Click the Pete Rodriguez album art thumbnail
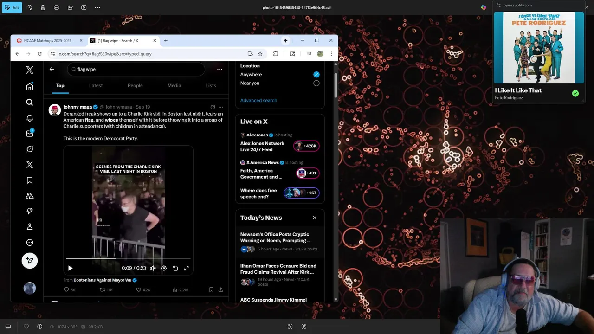Image resolution: width=594 pixels, height=334 pixels. point(539,47)
